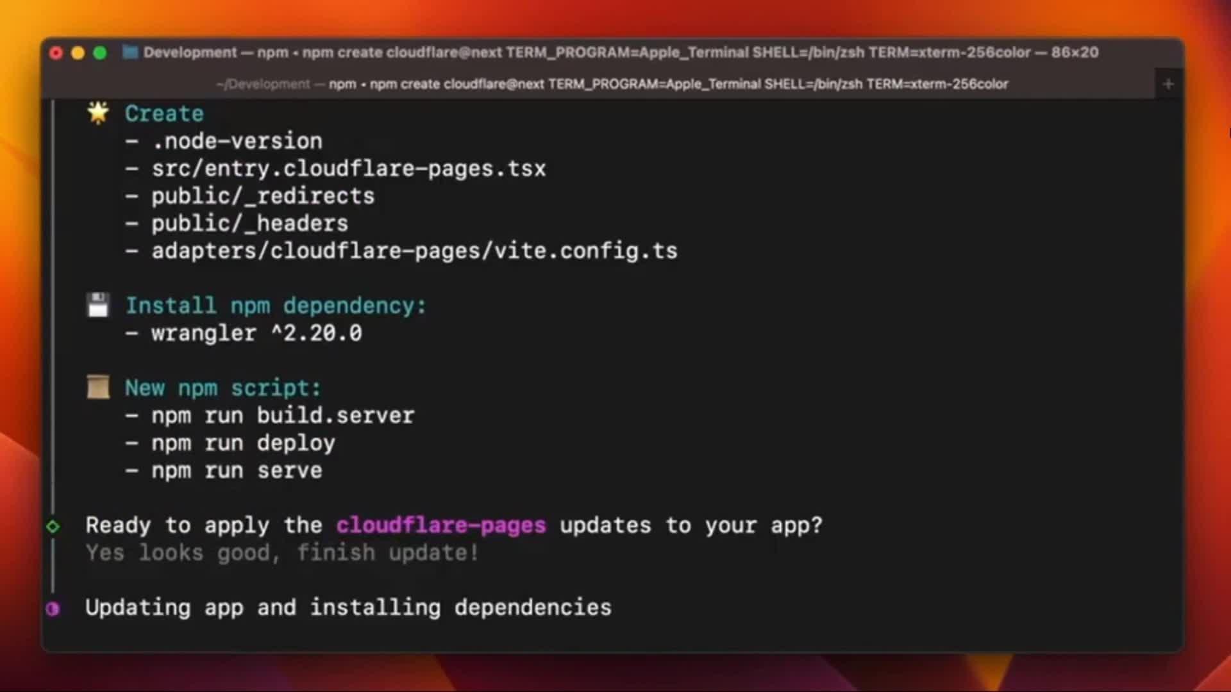Click the sparkle emoji beside Create
The image size is (1231, 692).
98,113
